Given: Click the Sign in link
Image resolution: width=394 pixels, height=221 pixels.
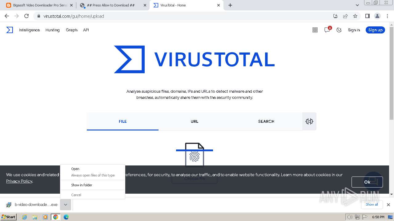Looking at the screenshot, I should [354, 30].
